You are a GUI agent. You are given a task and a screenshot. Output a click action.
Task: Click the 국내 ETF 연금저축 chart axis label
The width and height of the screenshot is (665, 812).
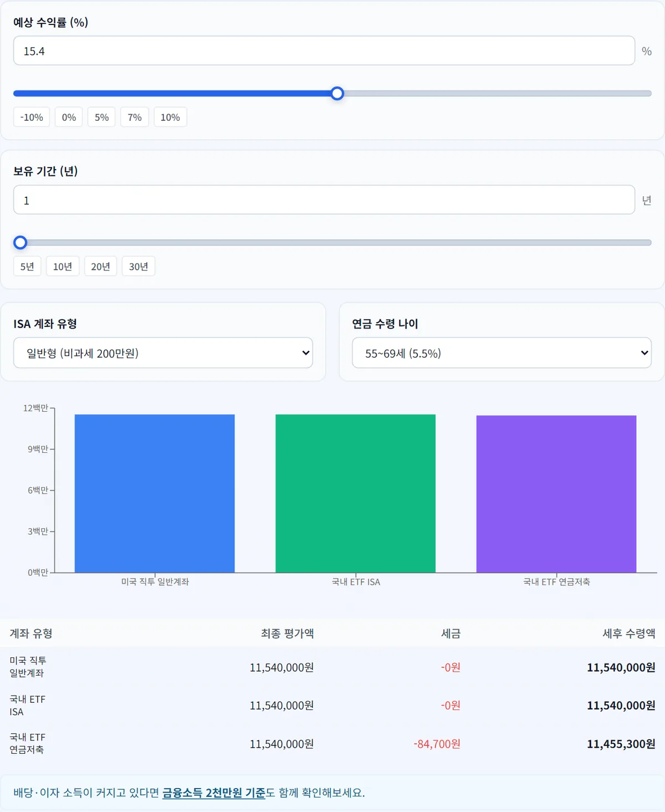point(557,582)
